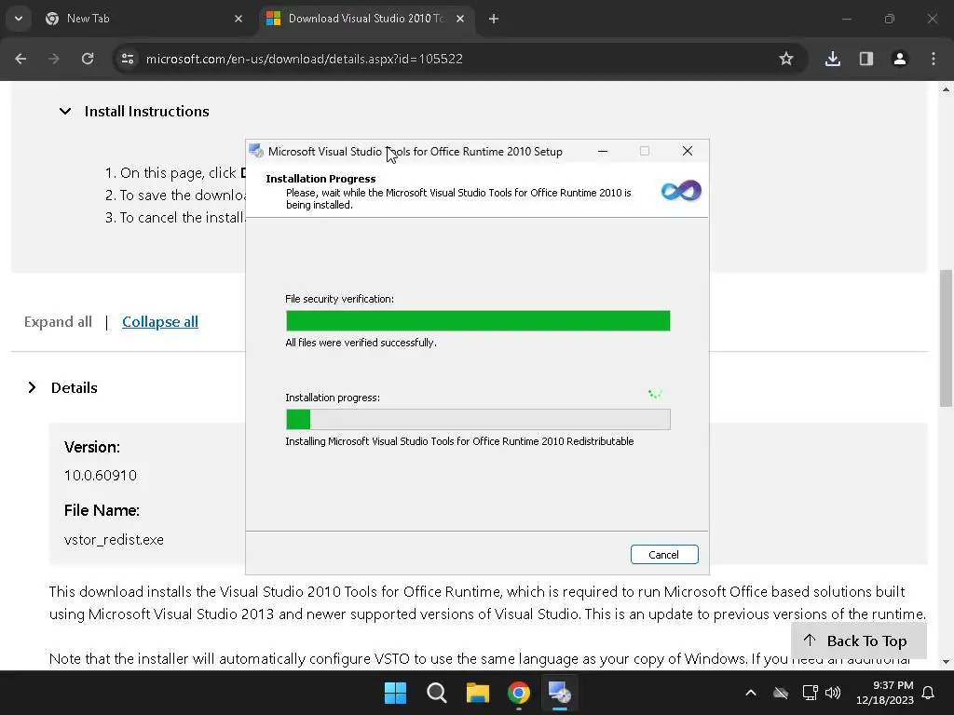Open a new browser tab
The image size is (954, 715).
pos(494,19)
